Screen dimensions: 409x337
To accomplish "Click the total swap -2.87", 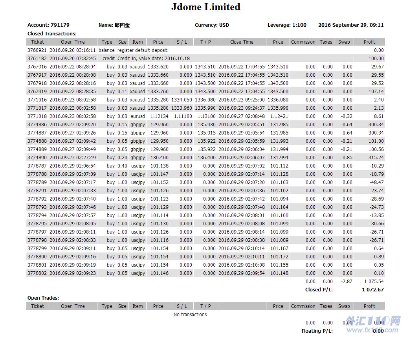I will tap(347, 282).
